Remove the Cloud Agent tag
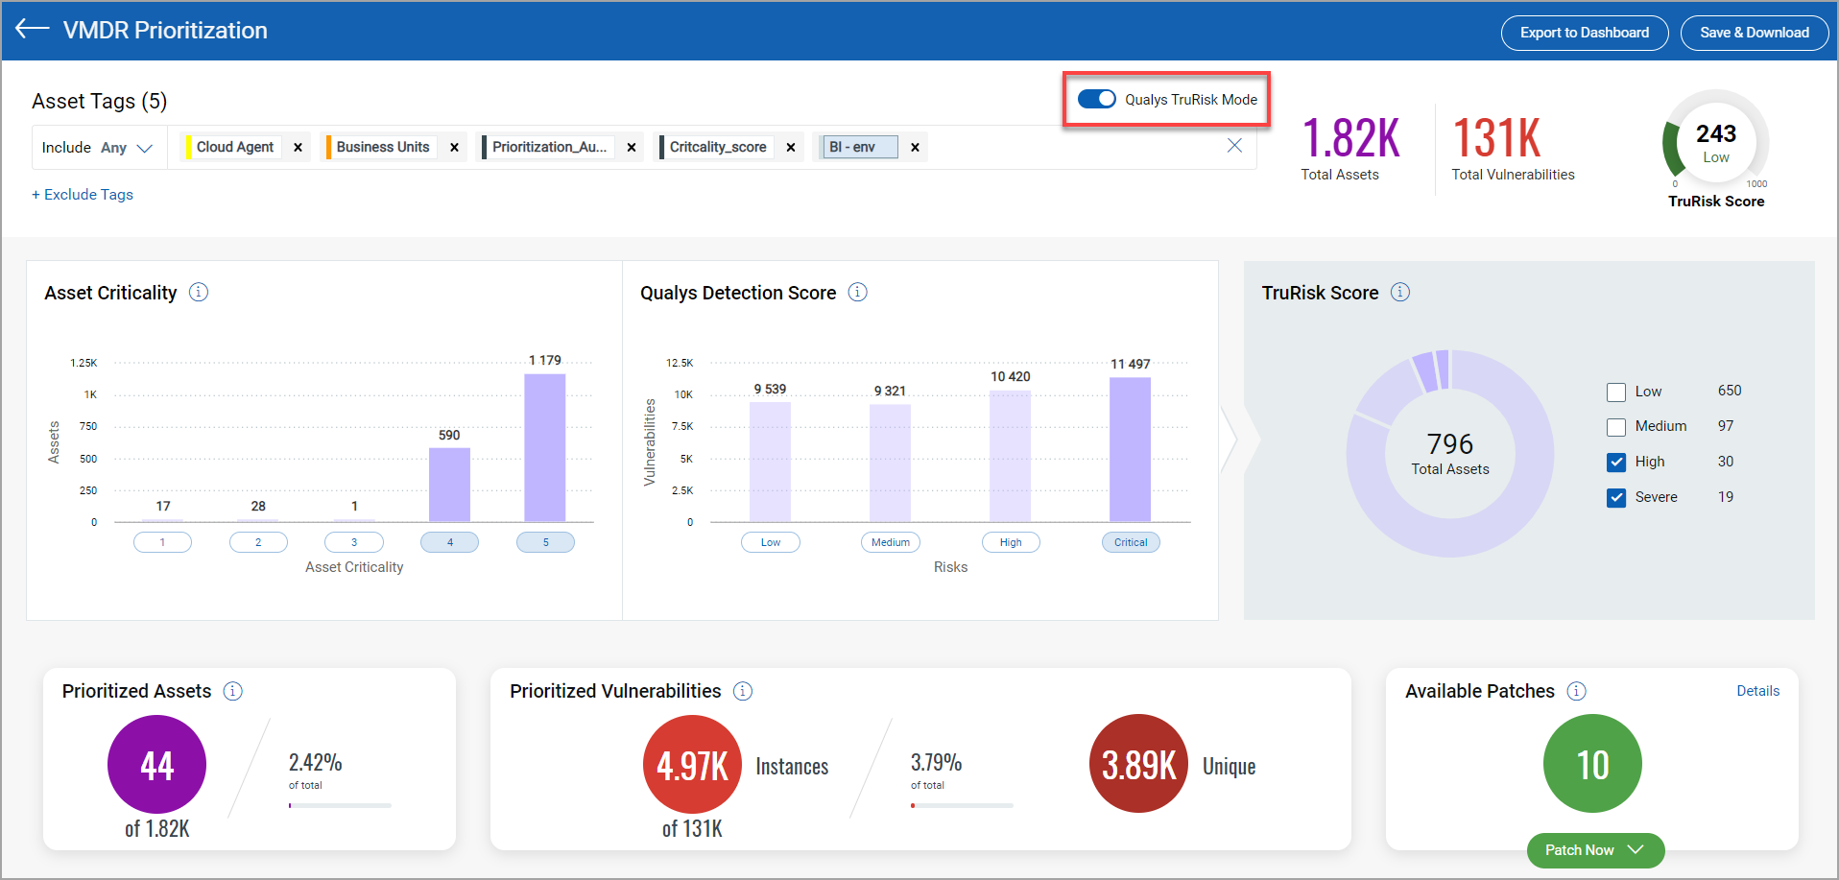 point(298,147)
